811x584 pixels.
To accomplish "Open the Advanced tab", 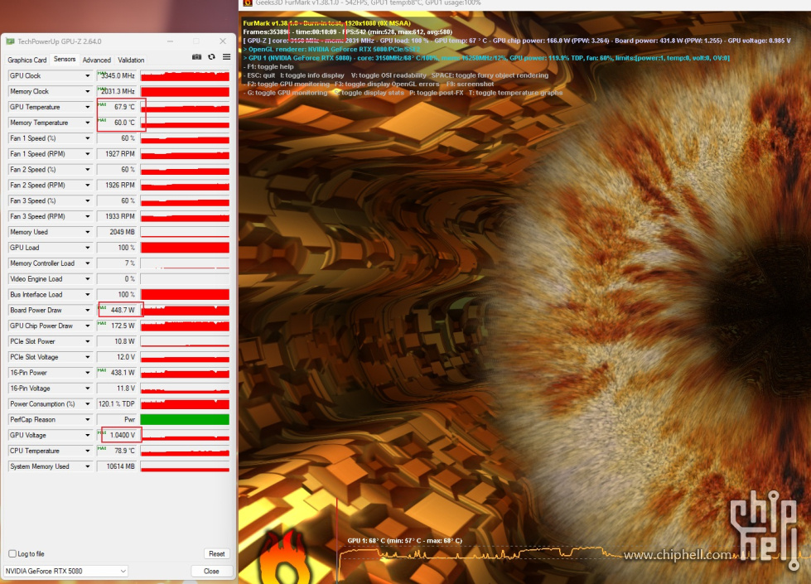I will 97,60.
